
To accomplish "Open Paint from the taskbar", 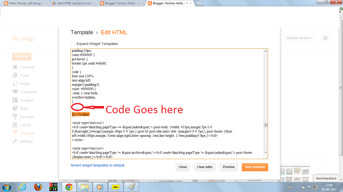I will 131,187.
